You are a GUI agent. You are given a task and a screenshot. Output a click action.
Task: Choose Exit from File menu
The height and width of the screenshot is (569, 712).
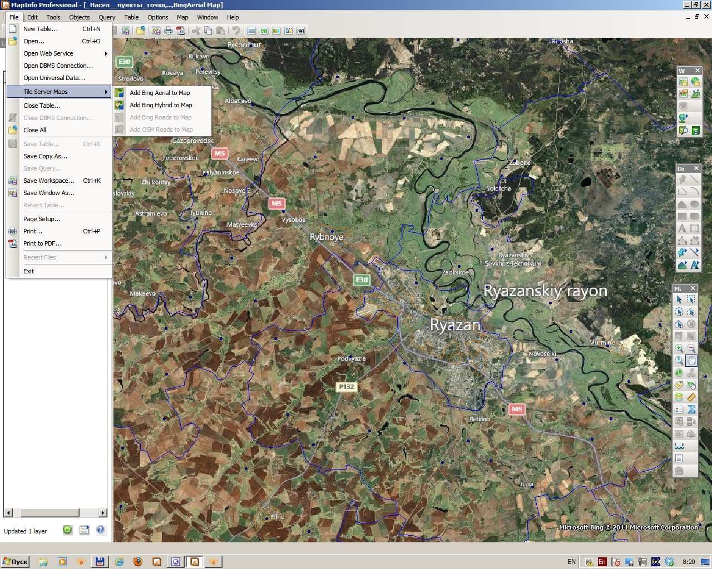pyautogui.click(x=59, y=271)
